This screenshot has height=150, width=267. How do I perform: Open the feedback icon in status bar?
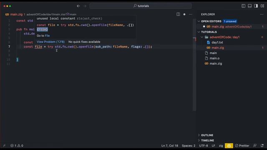point(255,145)
